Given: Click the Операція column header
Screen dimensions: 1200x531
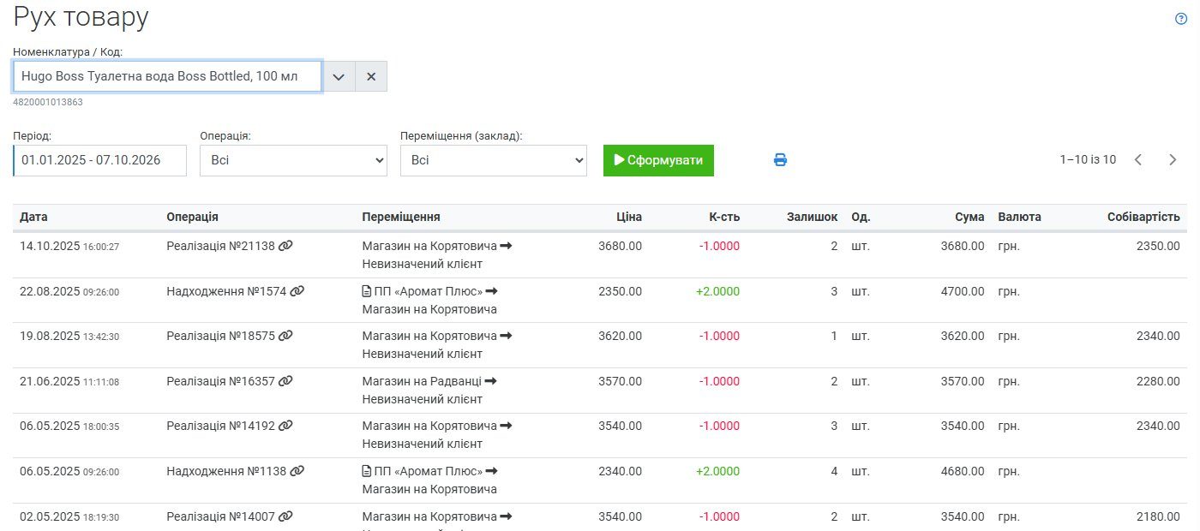Looking at the screenshot, I should [192, 217].
